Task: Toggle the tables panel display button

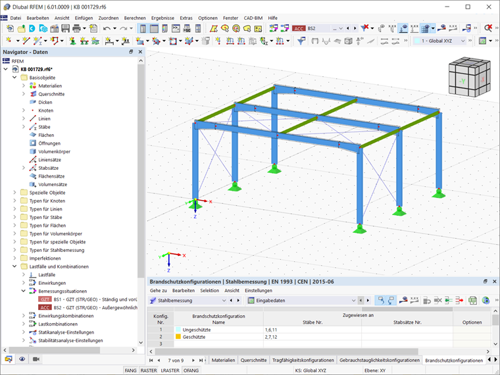Action: point(154,28)
